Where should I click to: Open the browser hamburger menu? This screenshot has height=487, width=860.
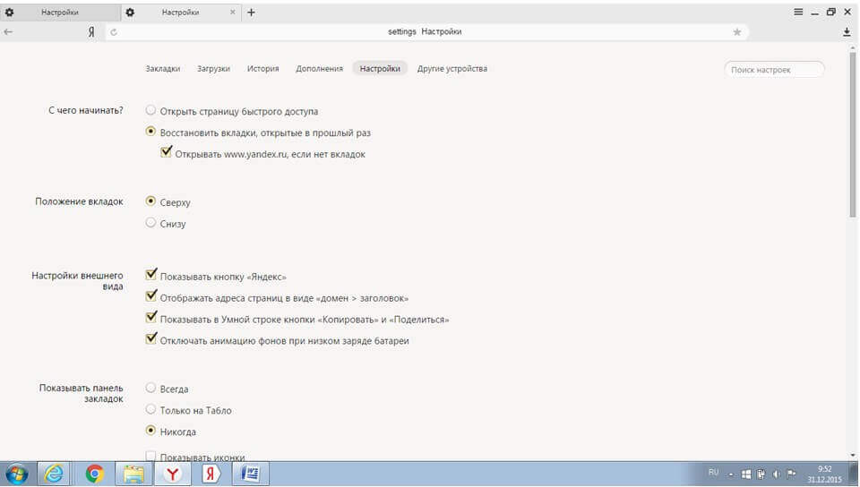798,12
